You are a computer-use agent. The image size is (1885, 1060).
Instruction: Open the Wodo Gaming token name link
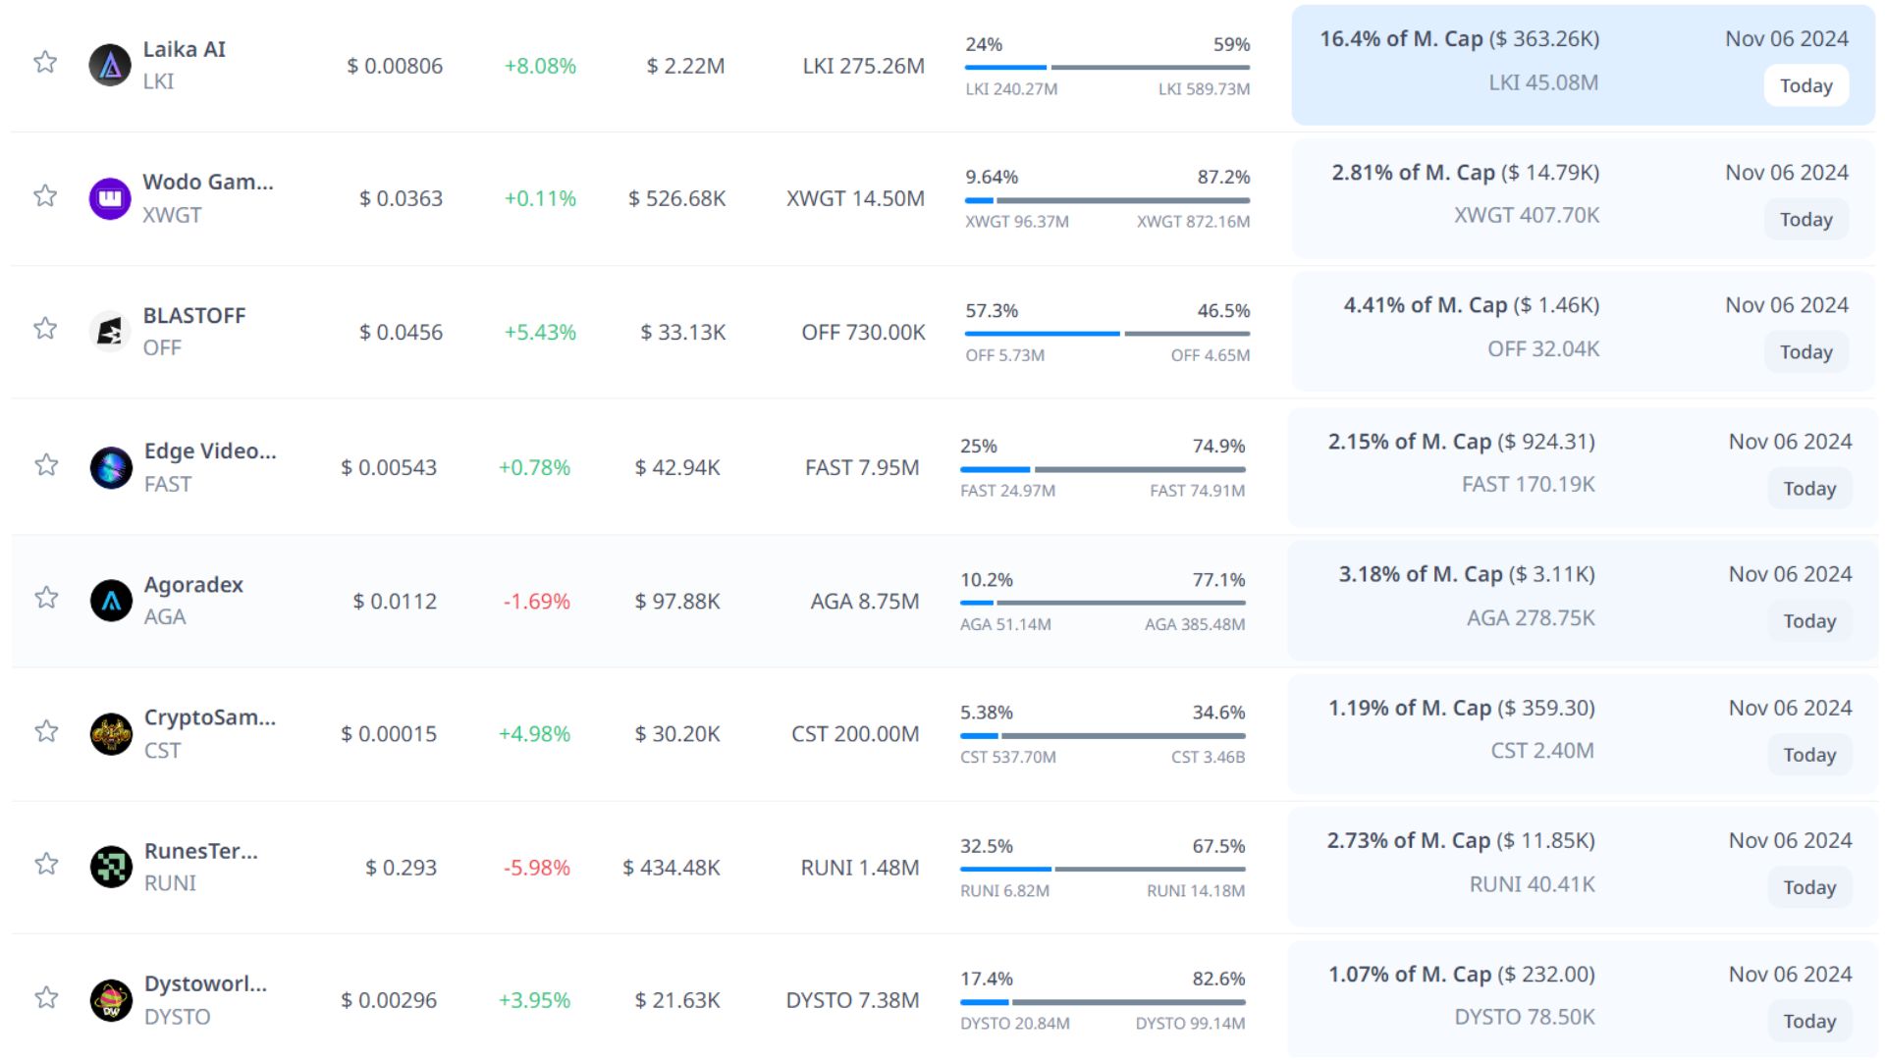click(208, 183)
